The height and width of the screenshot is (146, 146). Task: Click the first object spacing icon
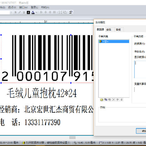click(60, 13)
